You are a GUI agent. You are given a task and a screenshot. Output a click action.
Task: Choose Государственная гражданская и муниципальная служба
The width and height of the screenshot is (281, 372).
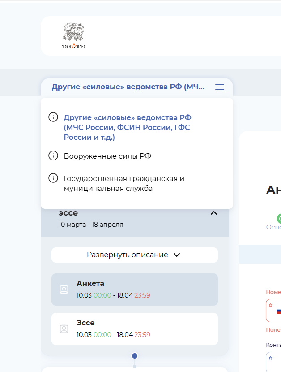(x=124, y=183)
